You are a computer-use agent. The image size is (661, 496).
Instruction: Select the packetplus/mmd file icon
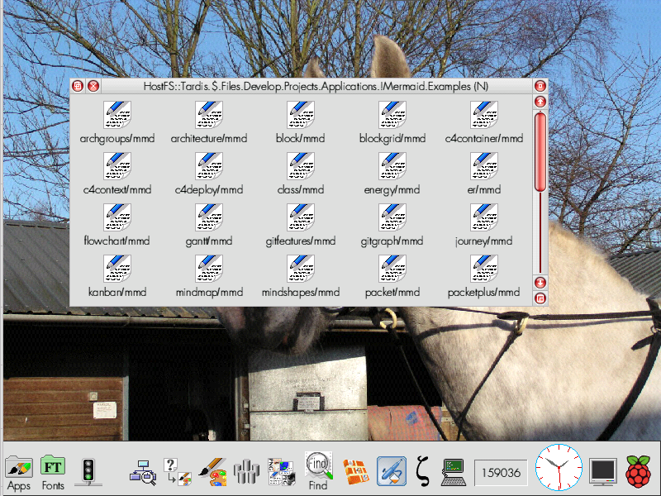pos(484,269)
